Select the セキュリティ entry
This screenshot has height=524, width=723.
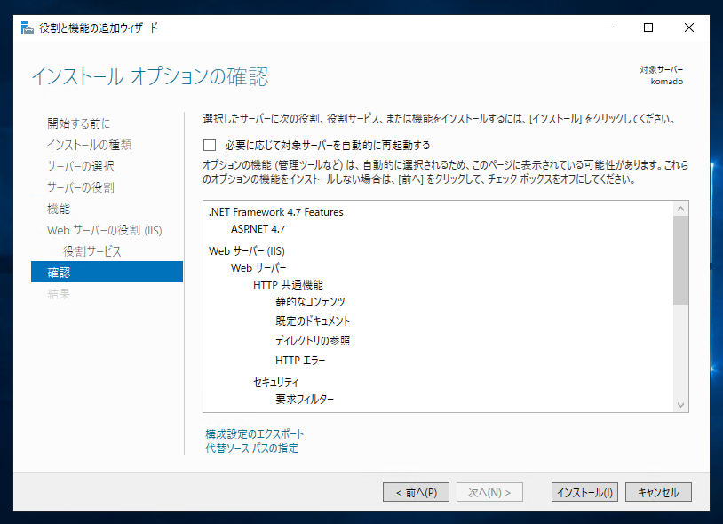point(275,382)
